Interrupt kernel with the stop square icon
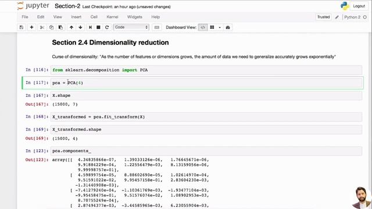This screenshot has width=372, height=209. pyautogui.click(x=98, y=27)
